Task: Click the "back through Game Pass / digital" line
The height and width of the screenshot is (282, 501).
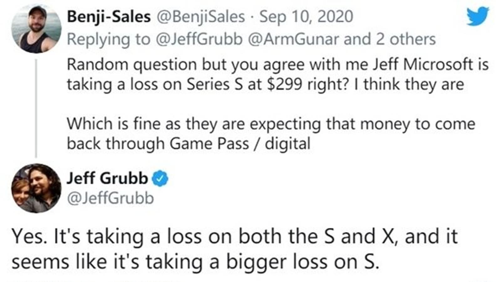Action: coord(189,144)
